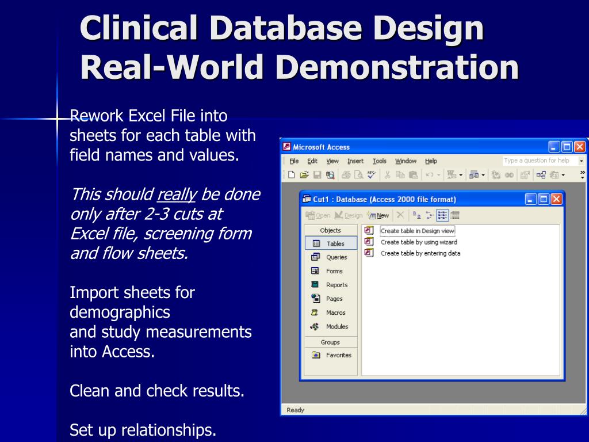Click the Properties toolbar icon

pos(525,175)
